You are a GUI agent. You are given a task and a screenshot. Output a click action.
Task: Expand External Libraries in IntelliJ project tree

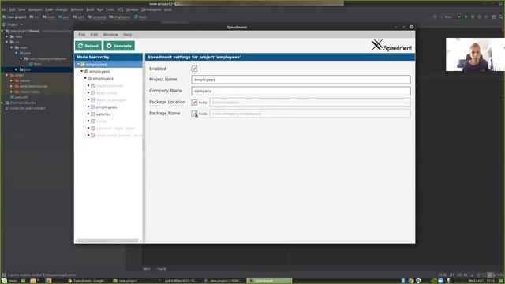tap(2, 103)
